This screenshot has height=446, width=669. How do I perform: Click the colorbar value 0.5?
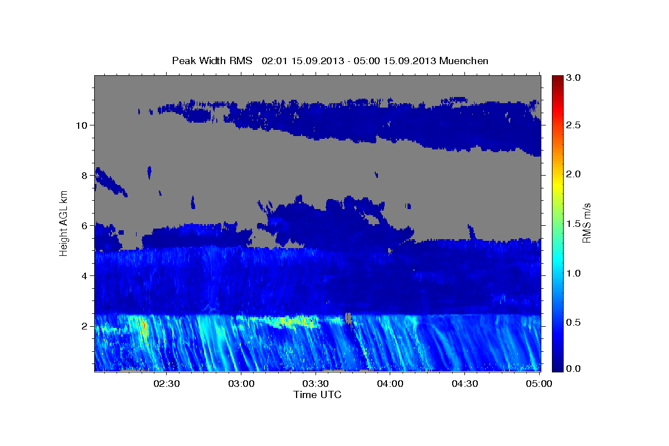coord(574,322)
